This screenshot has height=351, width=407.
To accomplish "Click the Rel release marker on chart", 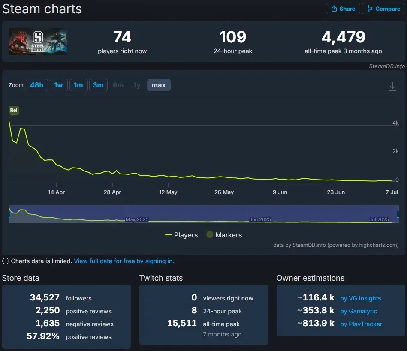I will click(14, 111).
